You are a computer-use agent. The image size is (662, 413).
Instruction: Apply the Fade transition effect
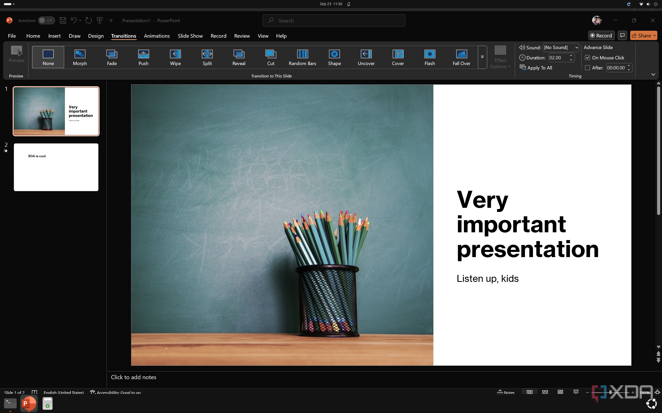click(112, 57)
